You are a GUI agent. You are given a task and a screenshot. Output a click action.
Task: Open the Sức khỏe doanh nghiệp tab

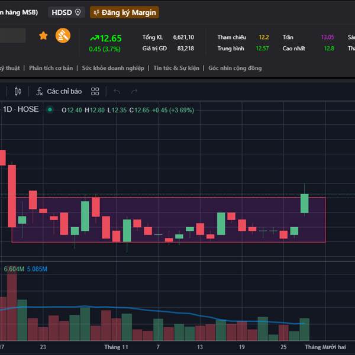(113, 68)
